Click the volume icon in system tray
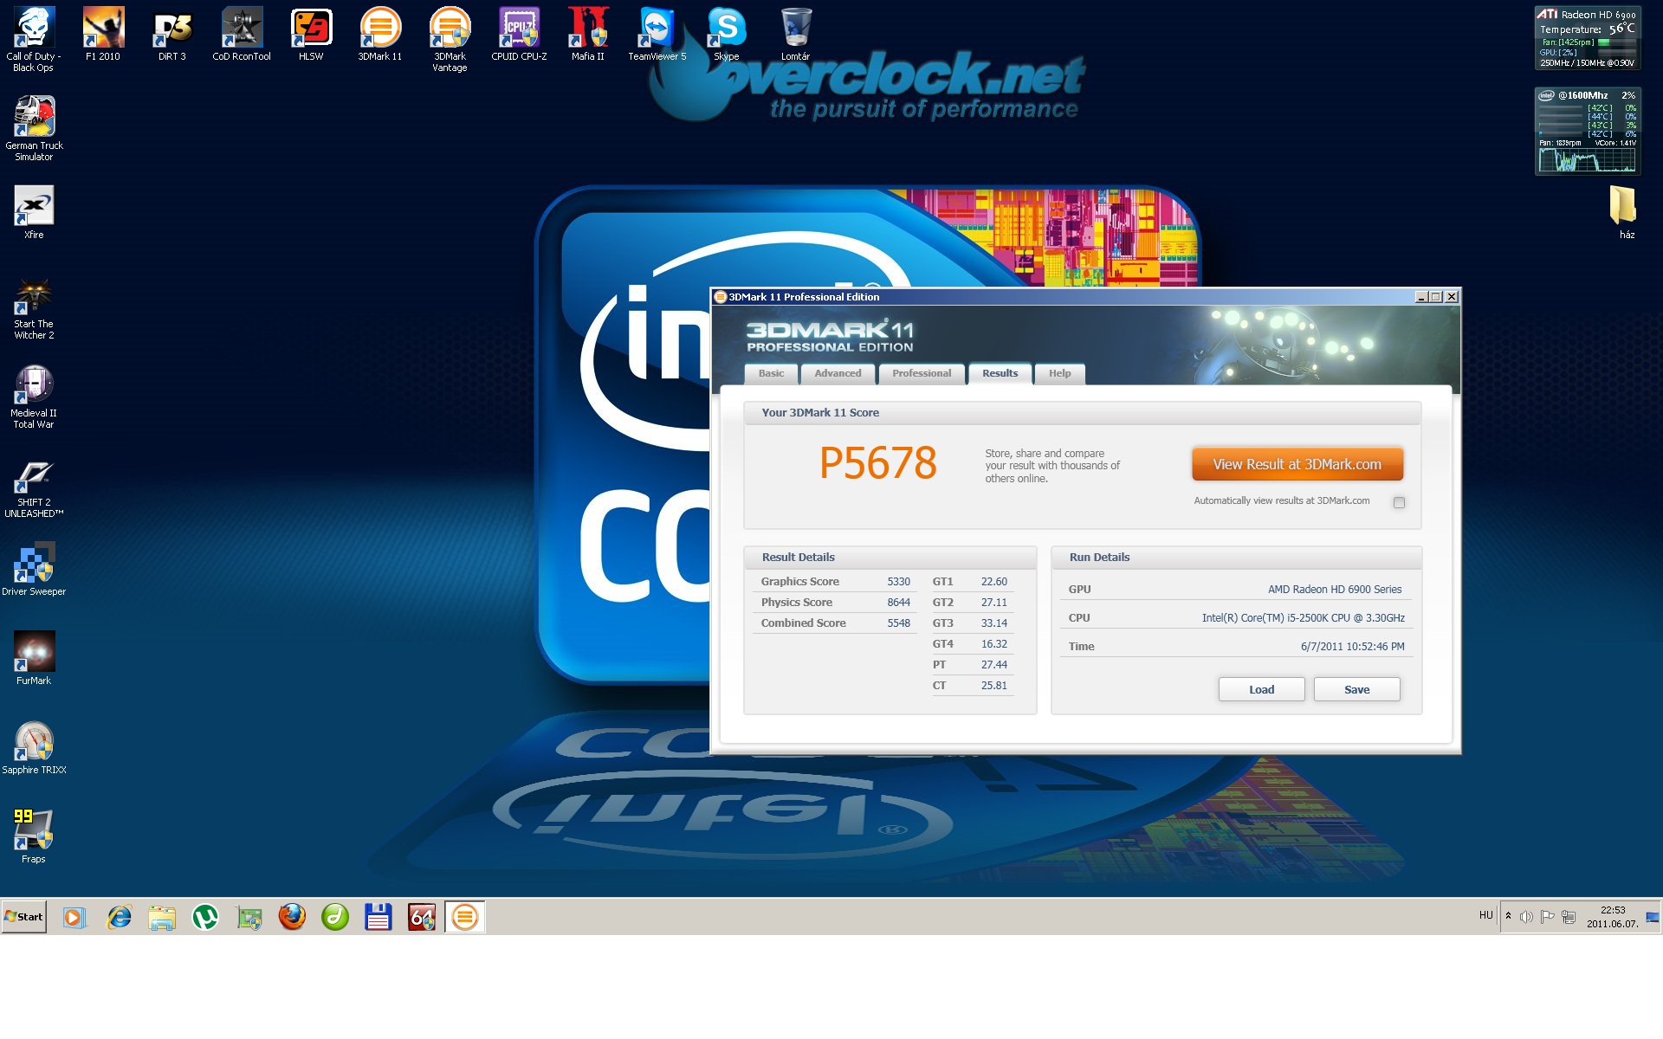 tap(1526, 917)
